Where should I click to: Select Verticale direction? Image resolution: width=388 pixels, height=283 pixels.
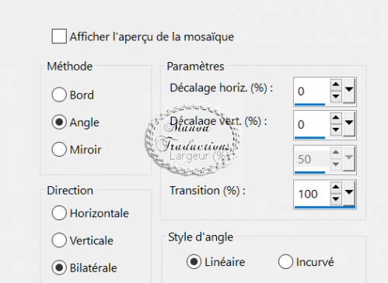[x=59, y=240]
